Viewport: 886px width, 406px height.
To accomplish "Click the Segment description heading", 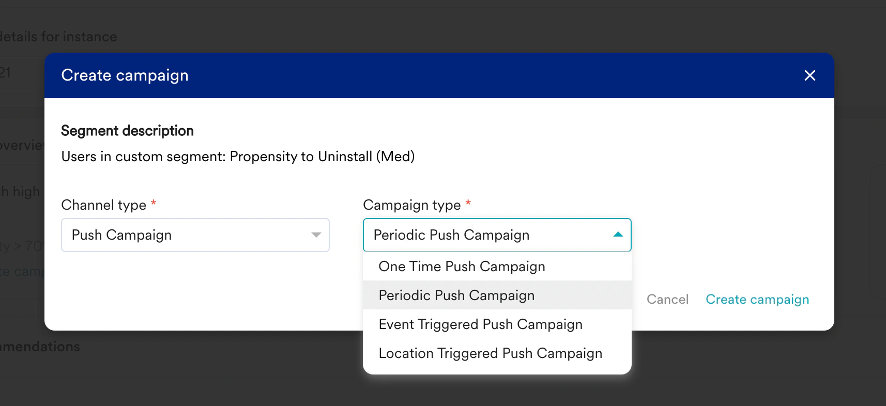I will point(127,131).
